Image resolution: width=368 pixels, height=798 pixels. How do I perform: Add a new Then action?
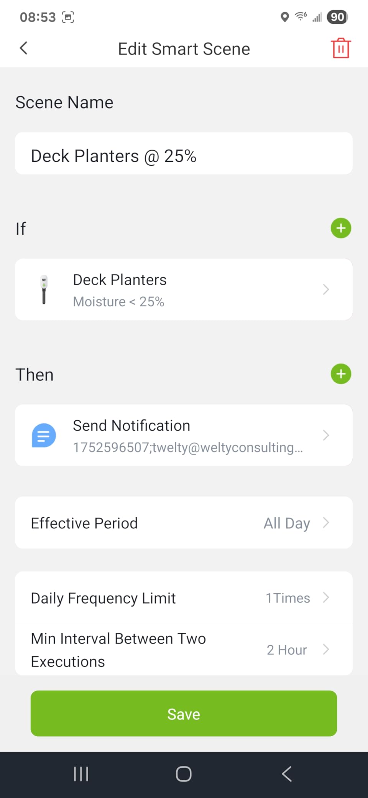coord(341,374)
